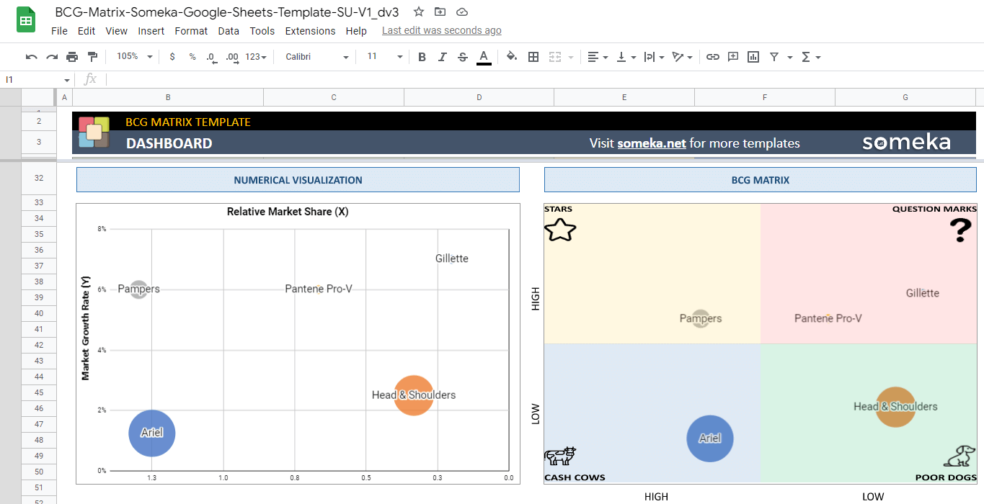Toggle strikethrough formatting
984x504 pixels.
[x=463, y=57]
